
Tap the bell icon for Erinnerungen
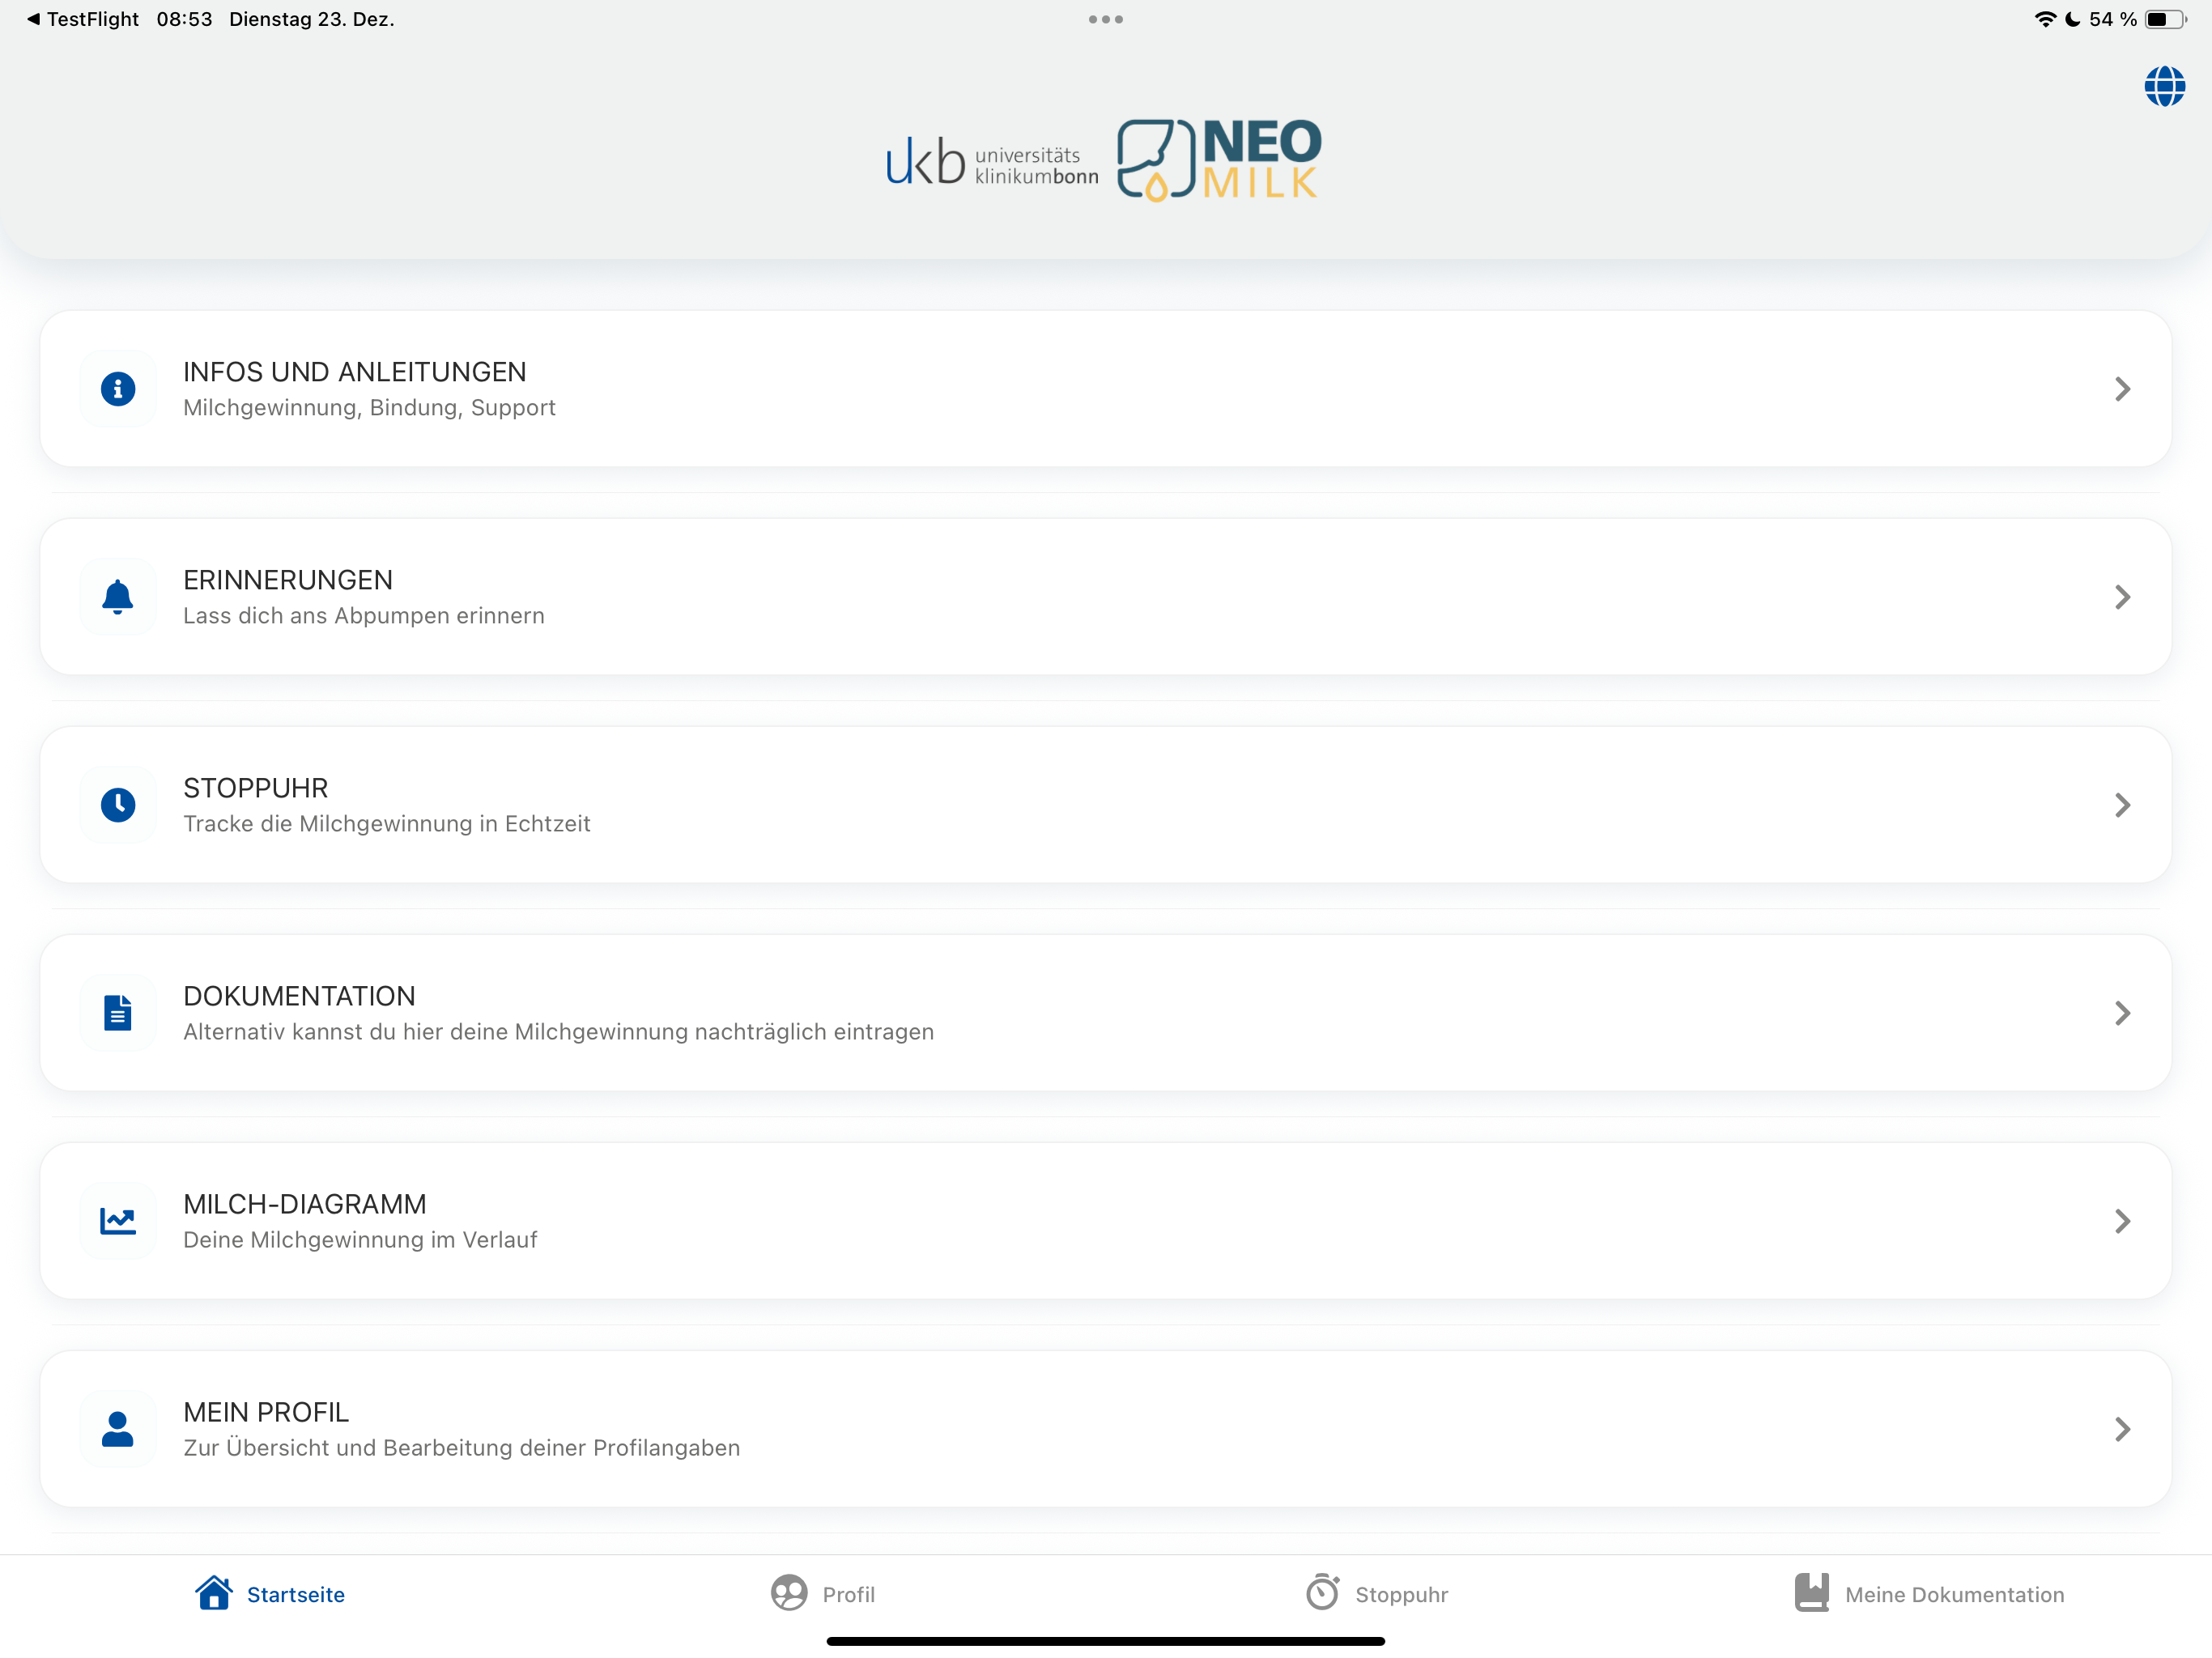tap(118, 597)
